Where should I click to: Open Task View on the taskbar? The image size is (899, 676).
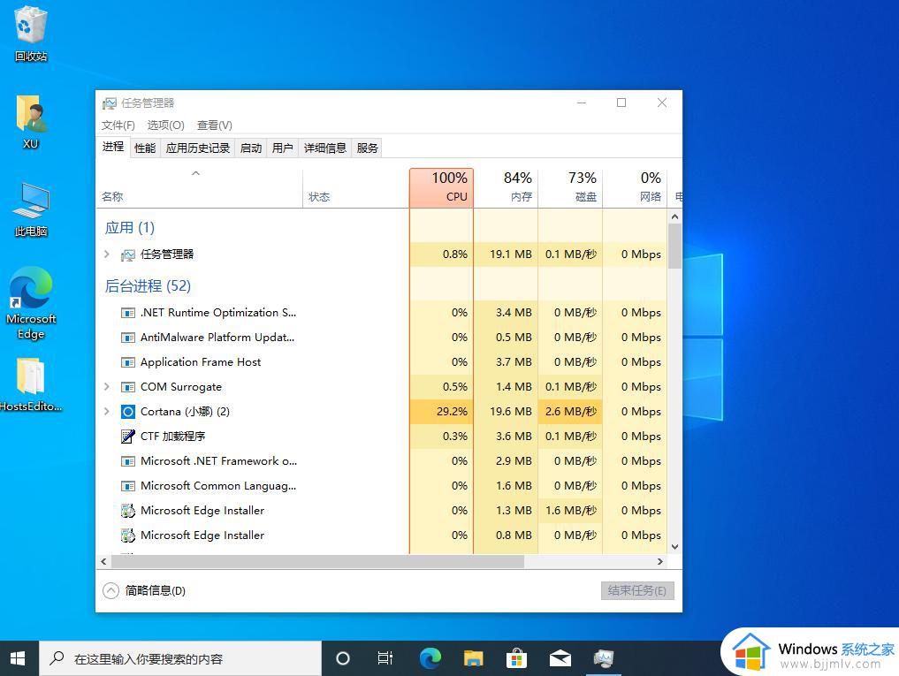[385, 658]
